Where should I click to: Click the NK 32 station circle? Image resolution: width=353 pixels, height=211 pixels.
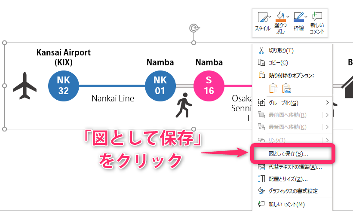point(64,86)
